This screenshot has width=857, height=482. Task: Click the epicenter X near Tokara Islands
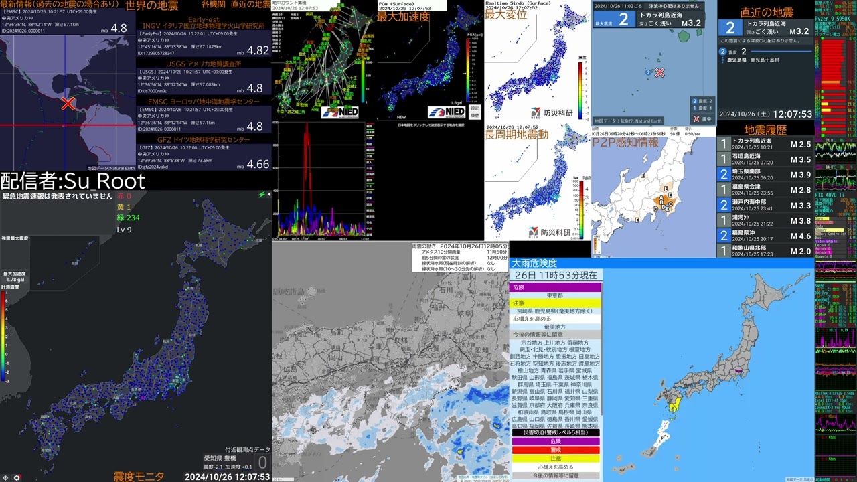click(x=659, y=72)
